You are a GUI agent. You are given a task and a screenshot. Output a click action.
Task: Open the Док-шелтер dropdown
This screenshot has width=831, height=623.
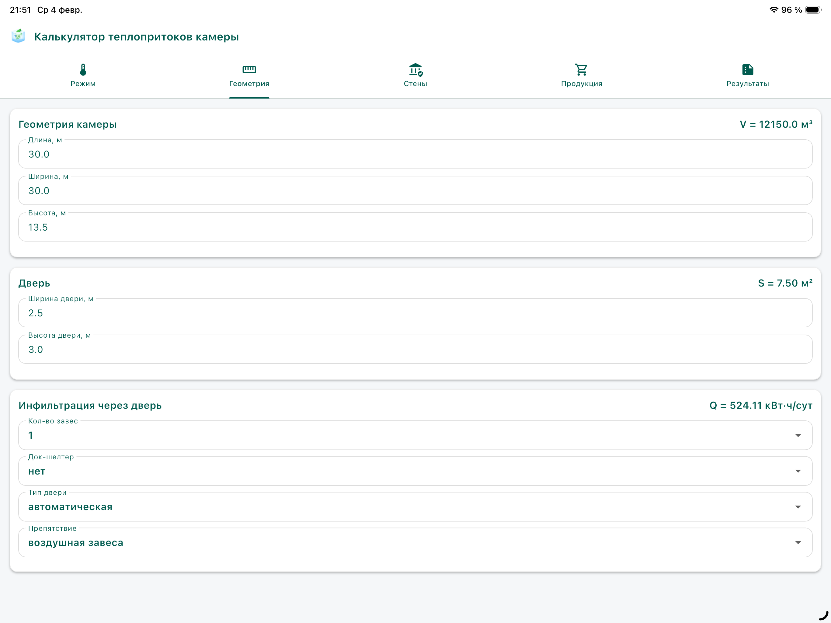[x=415, y=471]
